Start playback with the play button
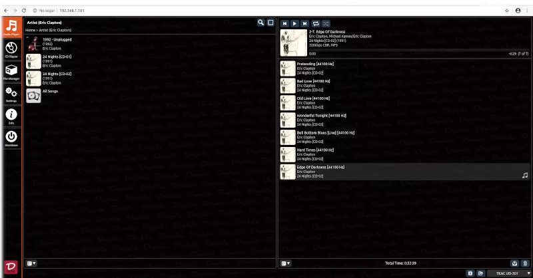 (294, 23)
